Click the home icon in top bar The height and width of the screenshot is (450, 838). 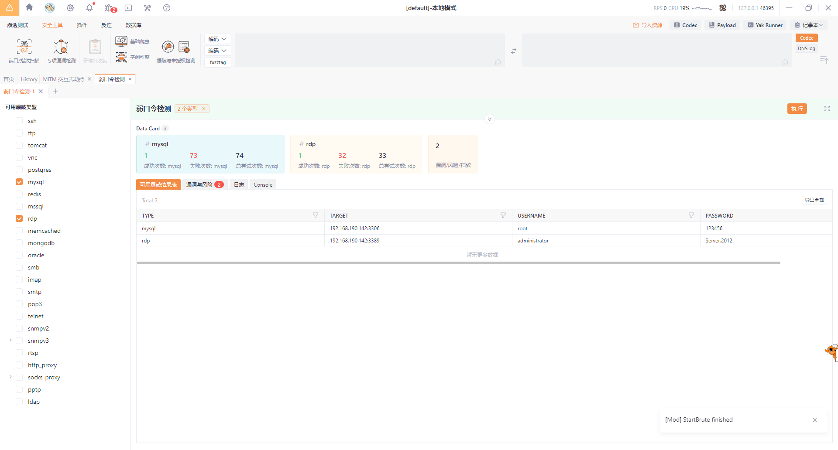point(29,7)
